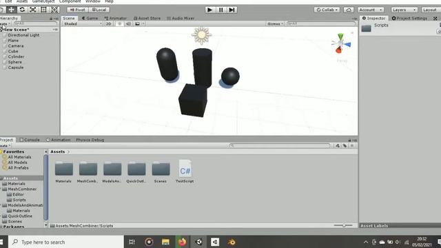Select the Rect transform tool
This screenshot has height=248, width=441.
[43, 10]
